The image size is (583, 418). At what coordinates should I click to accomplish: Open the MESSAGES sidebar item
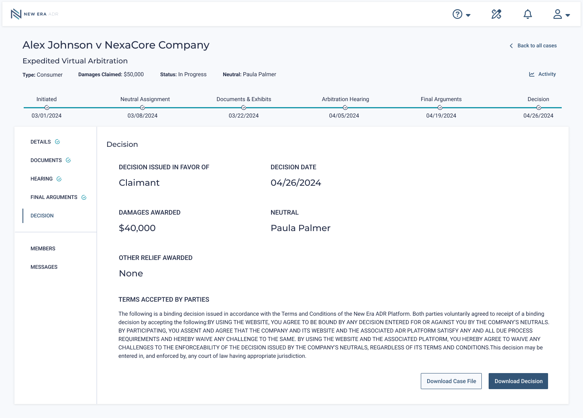tap(44, 267)
